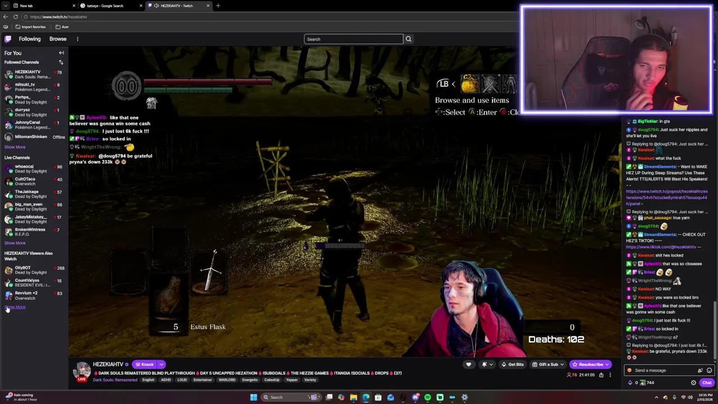Open Import favorites bookmark
718x404 pixels.
point(31,27)
